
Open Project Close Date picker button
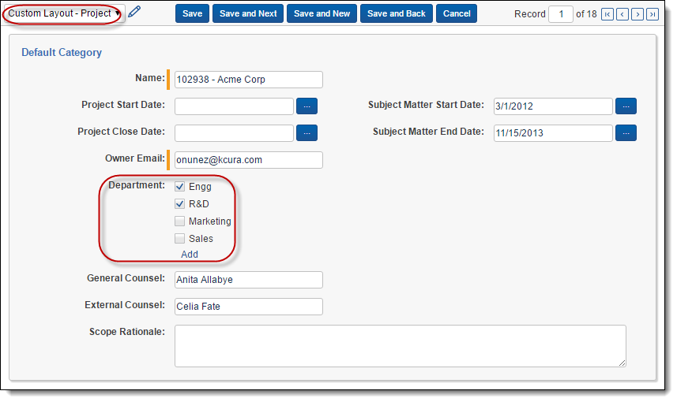pyautogui.click(x=307, y=133)
